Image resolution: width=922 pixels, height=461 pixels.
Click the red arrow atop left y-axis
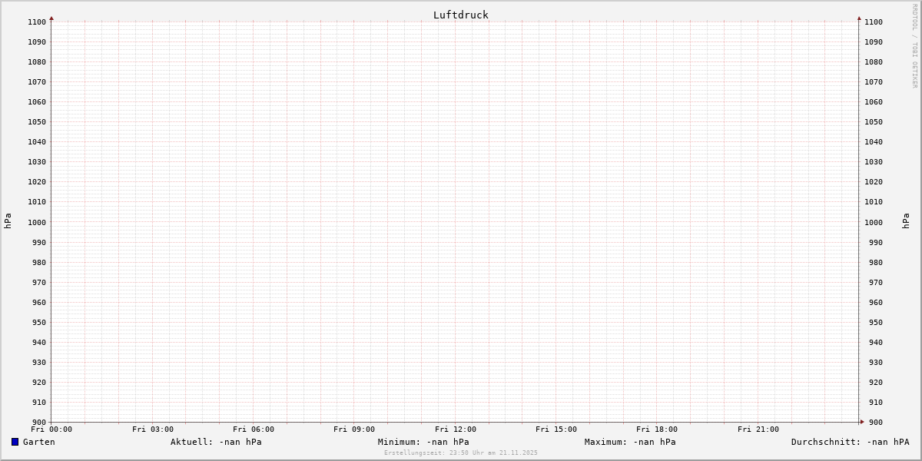pyautogui.click(x=51, y=18)
